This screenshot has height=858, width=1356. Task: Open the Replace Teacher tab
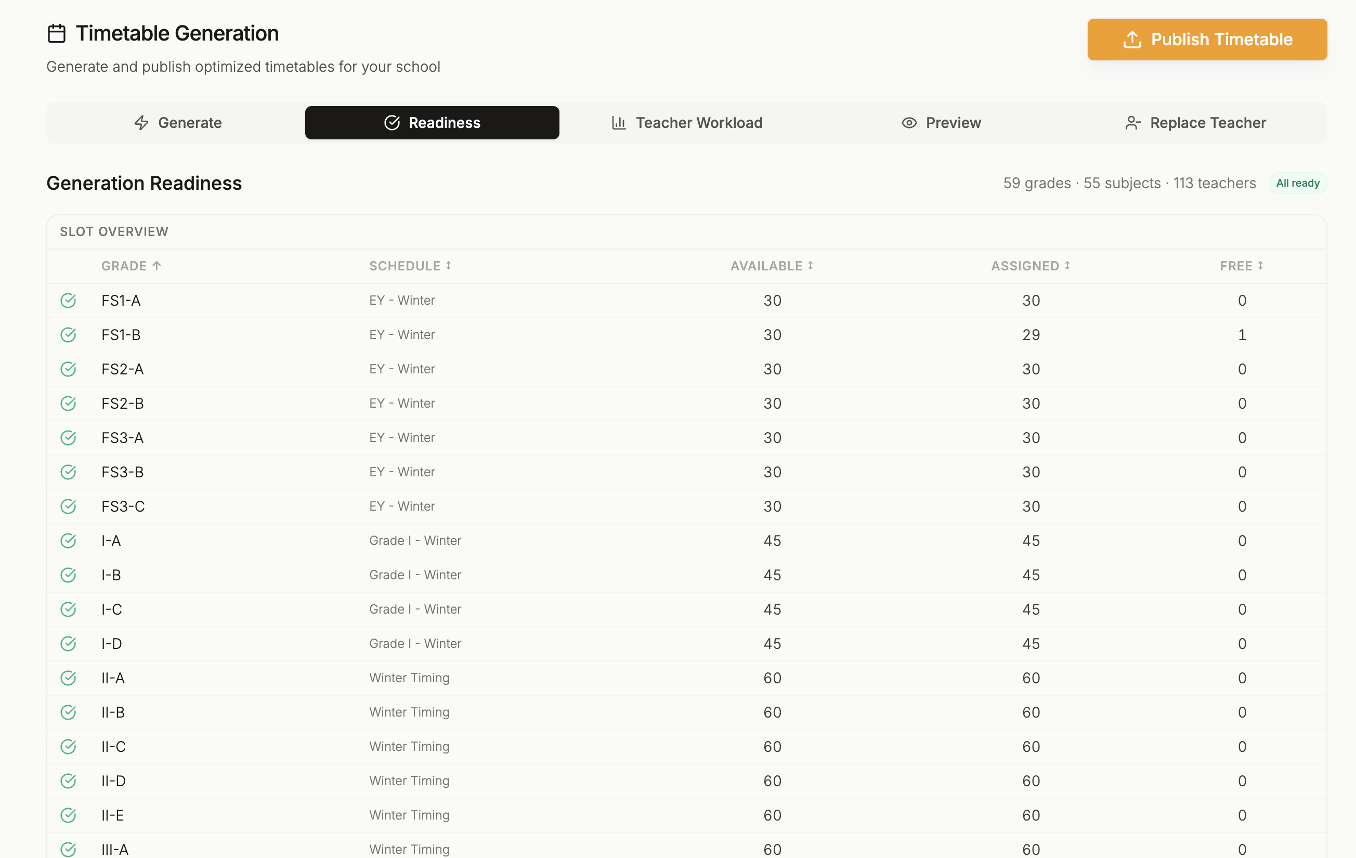[x=1195, y=123]
